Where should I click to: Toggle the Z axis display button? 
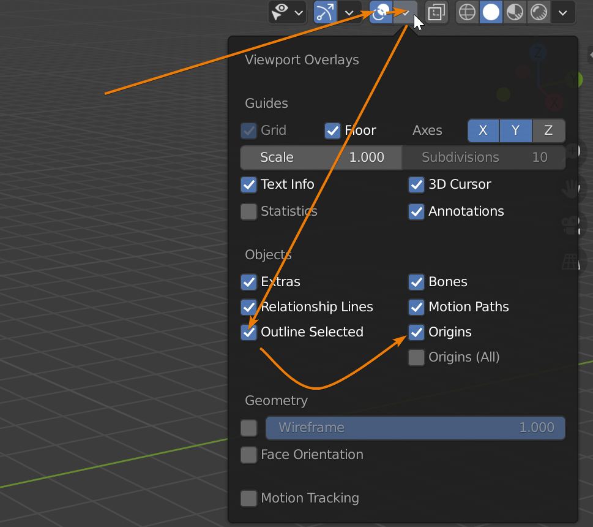click(548, 131)
